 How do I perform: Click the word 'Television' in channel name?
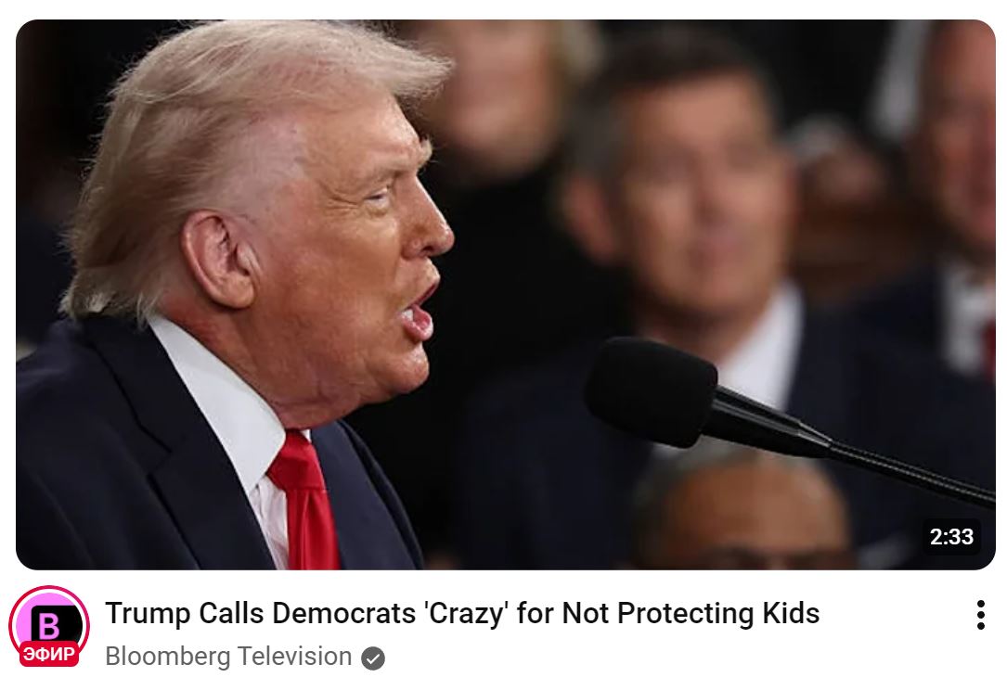coord(295,657)
